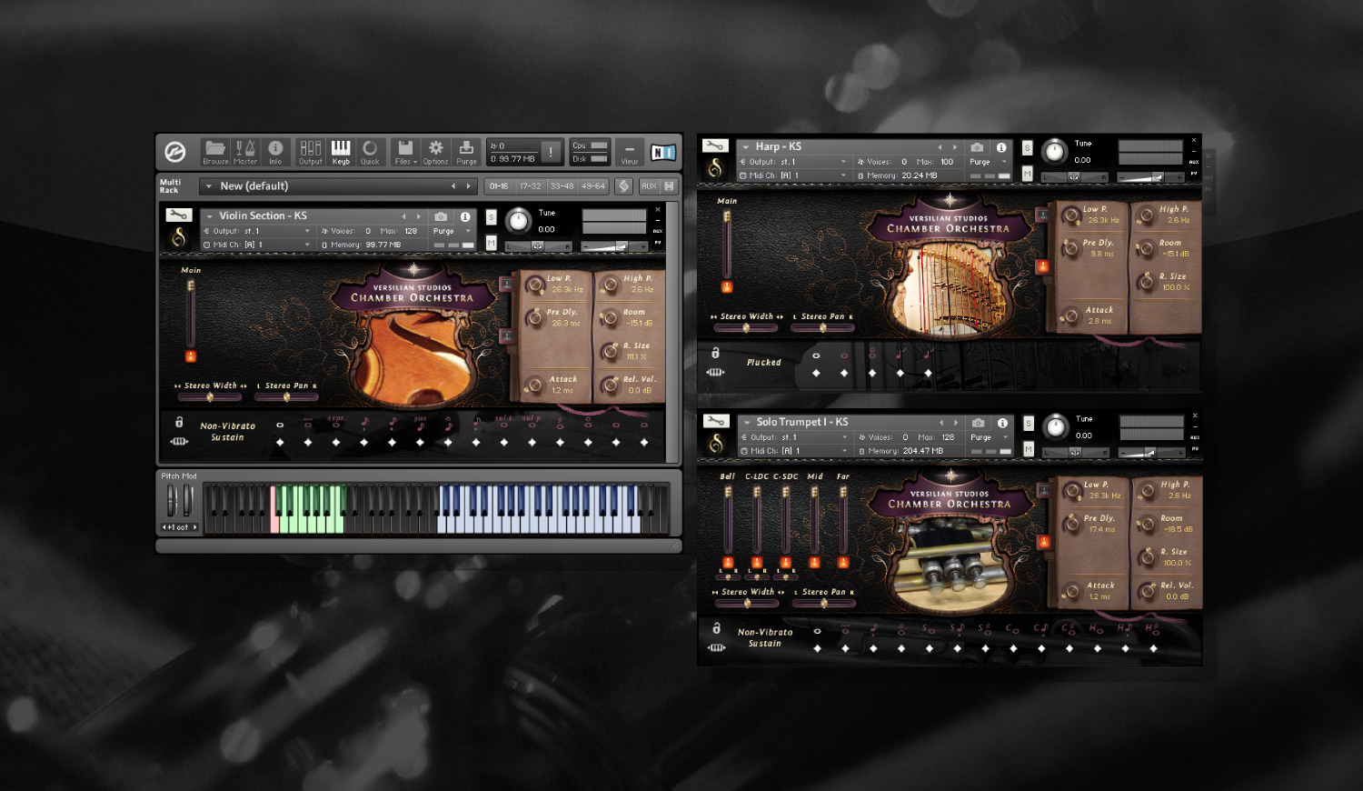Toggle the AUX sends view

(x=649, y=186)
